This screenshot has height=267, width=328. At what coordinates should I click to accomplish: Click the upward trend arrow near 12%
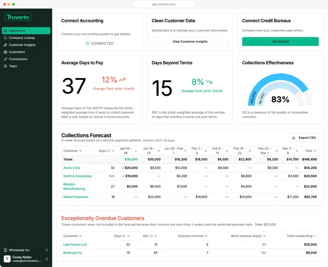pyautogui.click(x=122, y=80)
